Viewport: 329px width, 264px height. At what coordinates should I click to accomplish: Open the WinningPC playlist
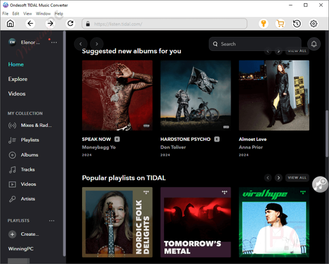(21, 249)
